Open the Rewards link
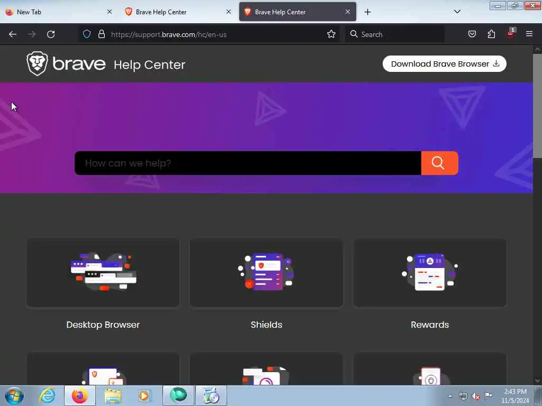The width and height of the screenshot is (542, 406). coord(430,325)
